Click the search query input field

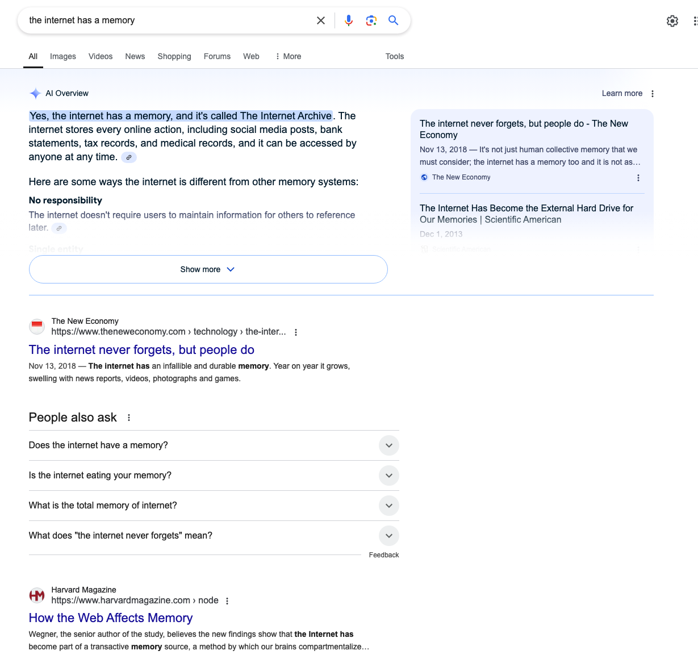[x=169, y=20]
